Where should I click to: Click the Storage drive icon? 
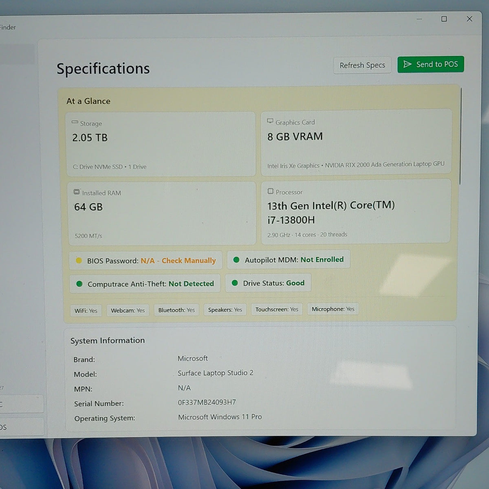[x=75, y=122]
